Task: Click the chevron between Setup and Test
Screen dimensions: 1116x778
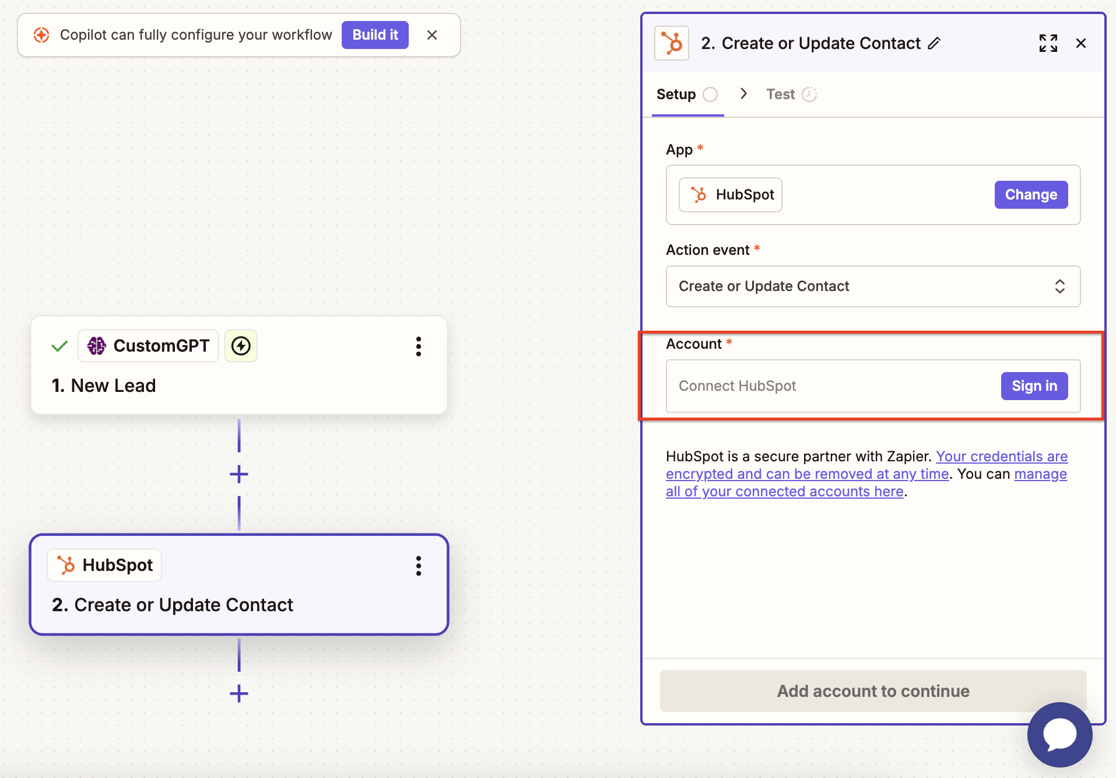Action: pyautogui.click(x=743, y=94)
